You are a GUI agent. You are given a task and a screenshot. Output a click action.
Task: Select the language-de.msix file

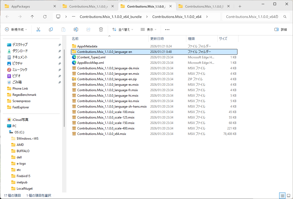coord(154,68)
